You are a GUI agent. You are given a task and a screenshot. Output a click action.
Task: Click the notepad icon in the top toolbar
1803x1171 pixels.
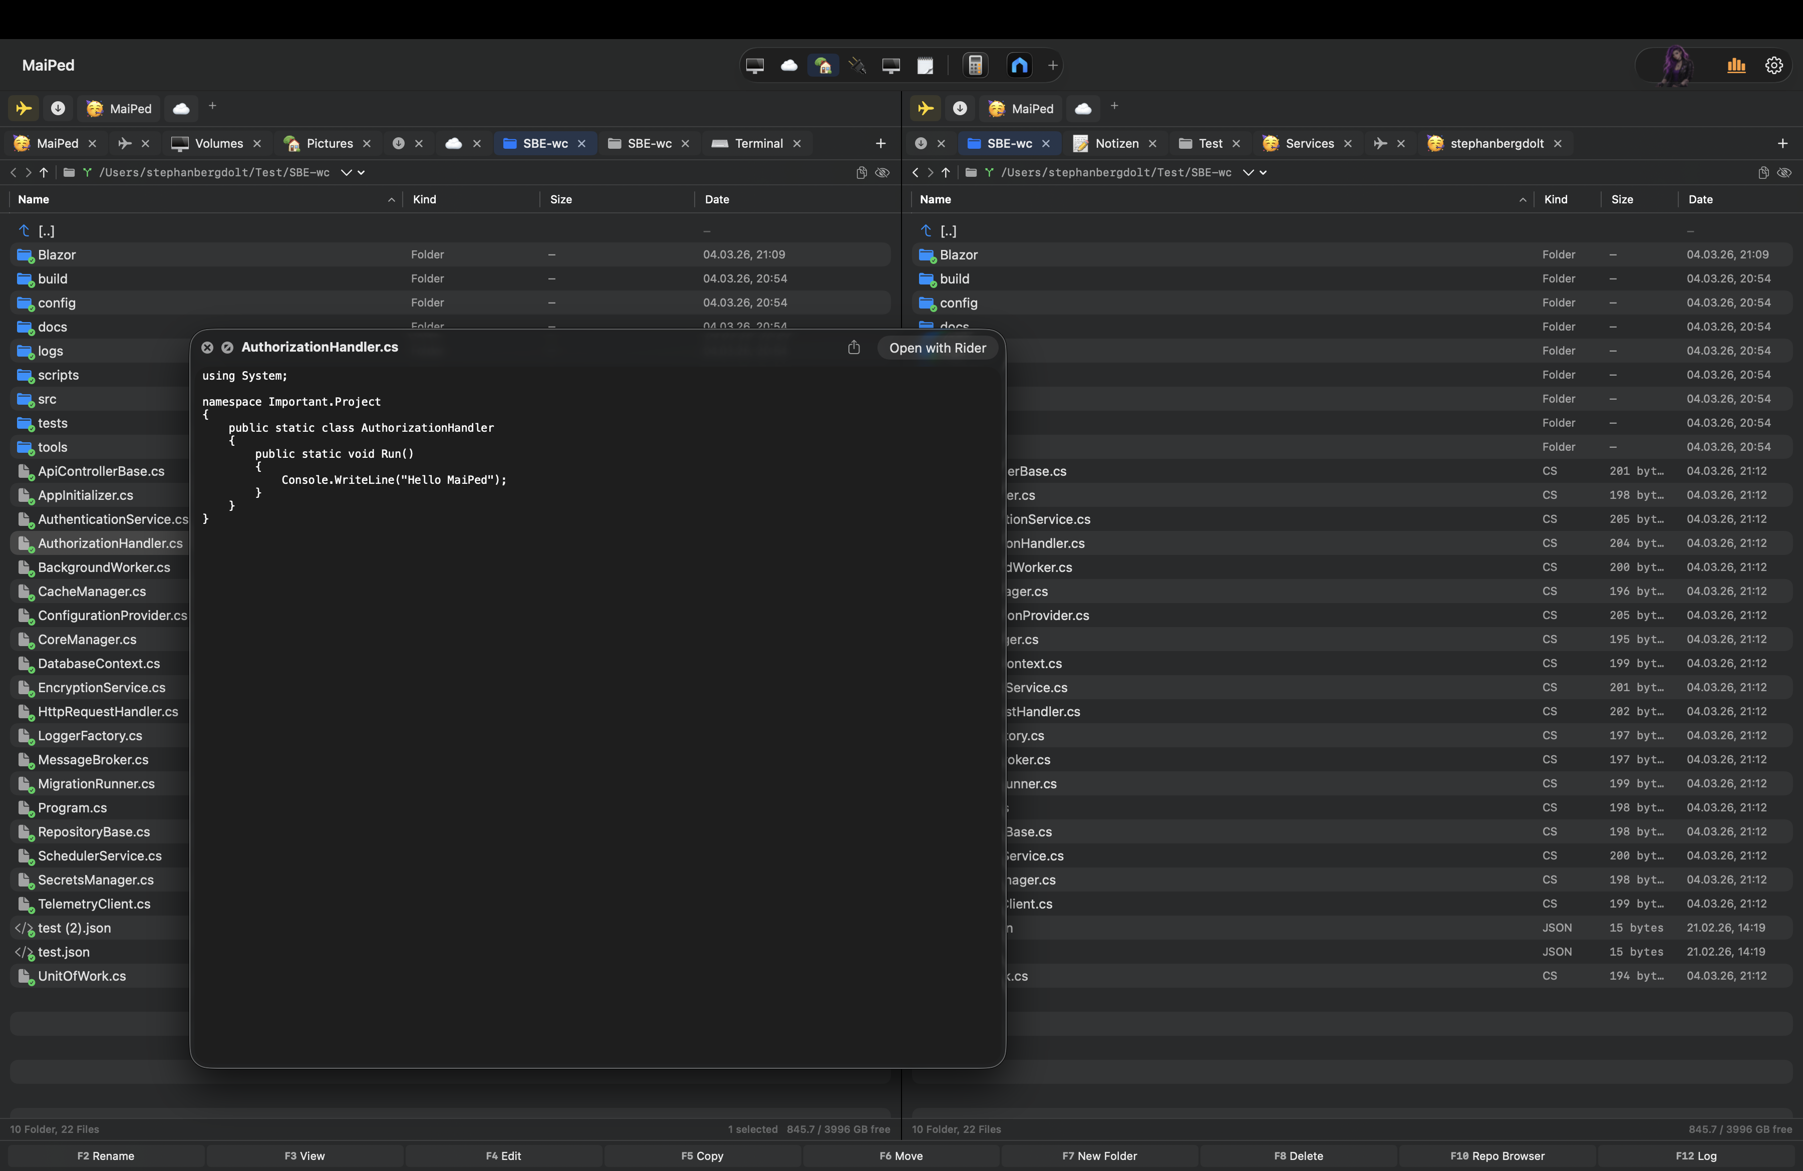926,65
